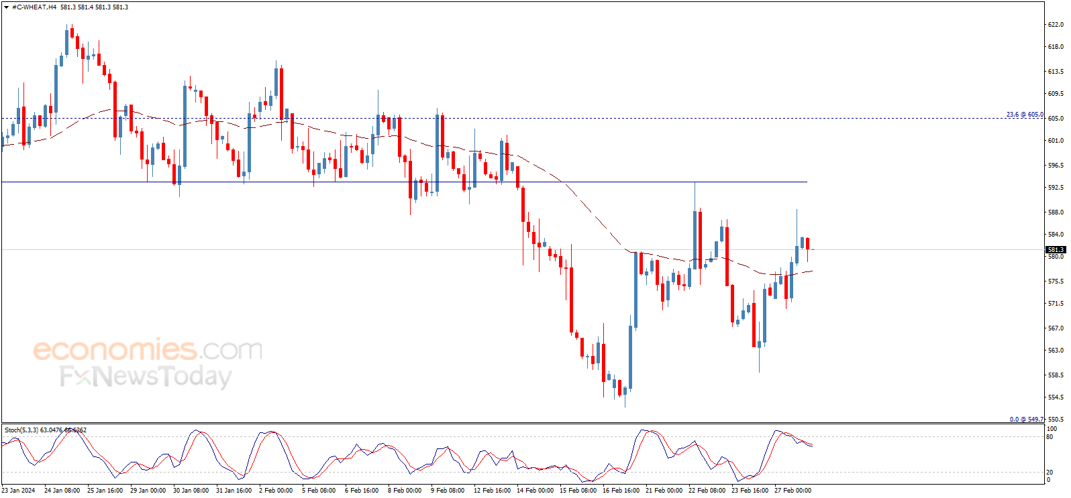Viewport: 1071px width, 498px height.
Task: Click the Stochastic scale label 100
Action: 1052,429
